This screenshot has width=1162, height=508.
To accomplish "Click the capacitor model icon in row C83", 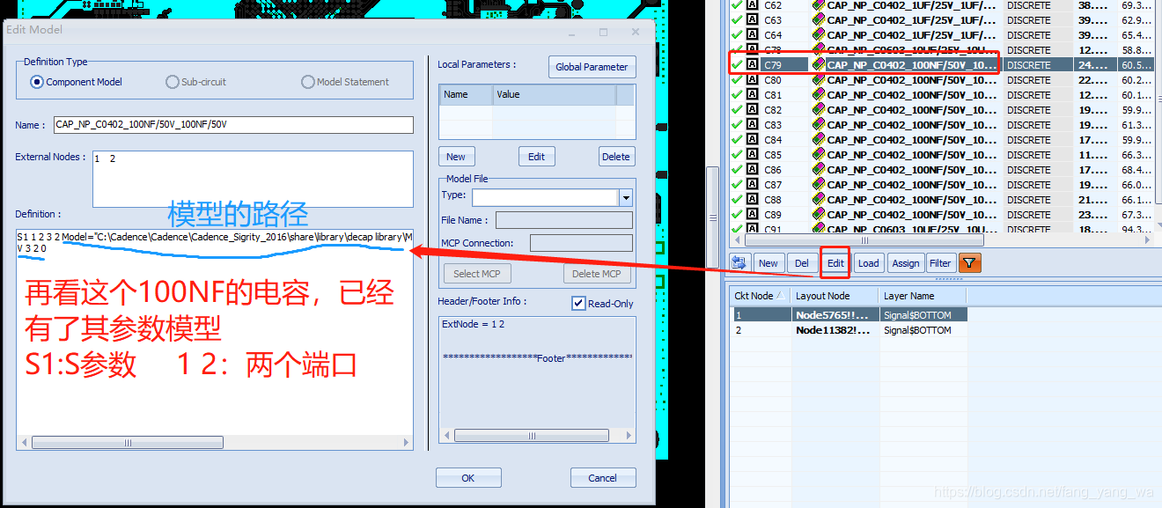I will point(818,124).
